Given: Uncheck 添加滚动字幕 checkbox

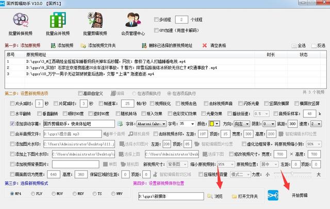Looking at the screenshot, I should 12,124.
